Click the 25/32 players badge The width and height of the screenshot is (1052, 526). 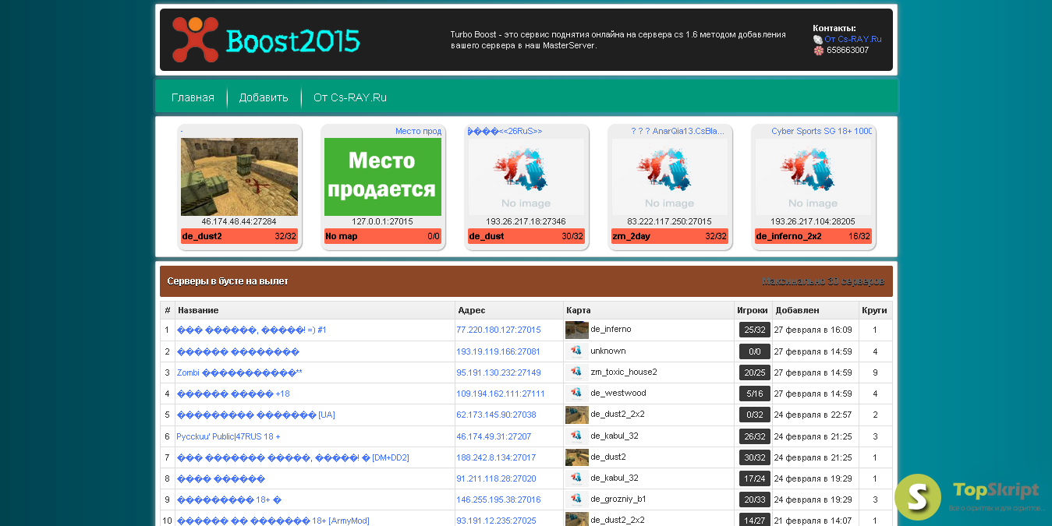click(x=755, y=330)
